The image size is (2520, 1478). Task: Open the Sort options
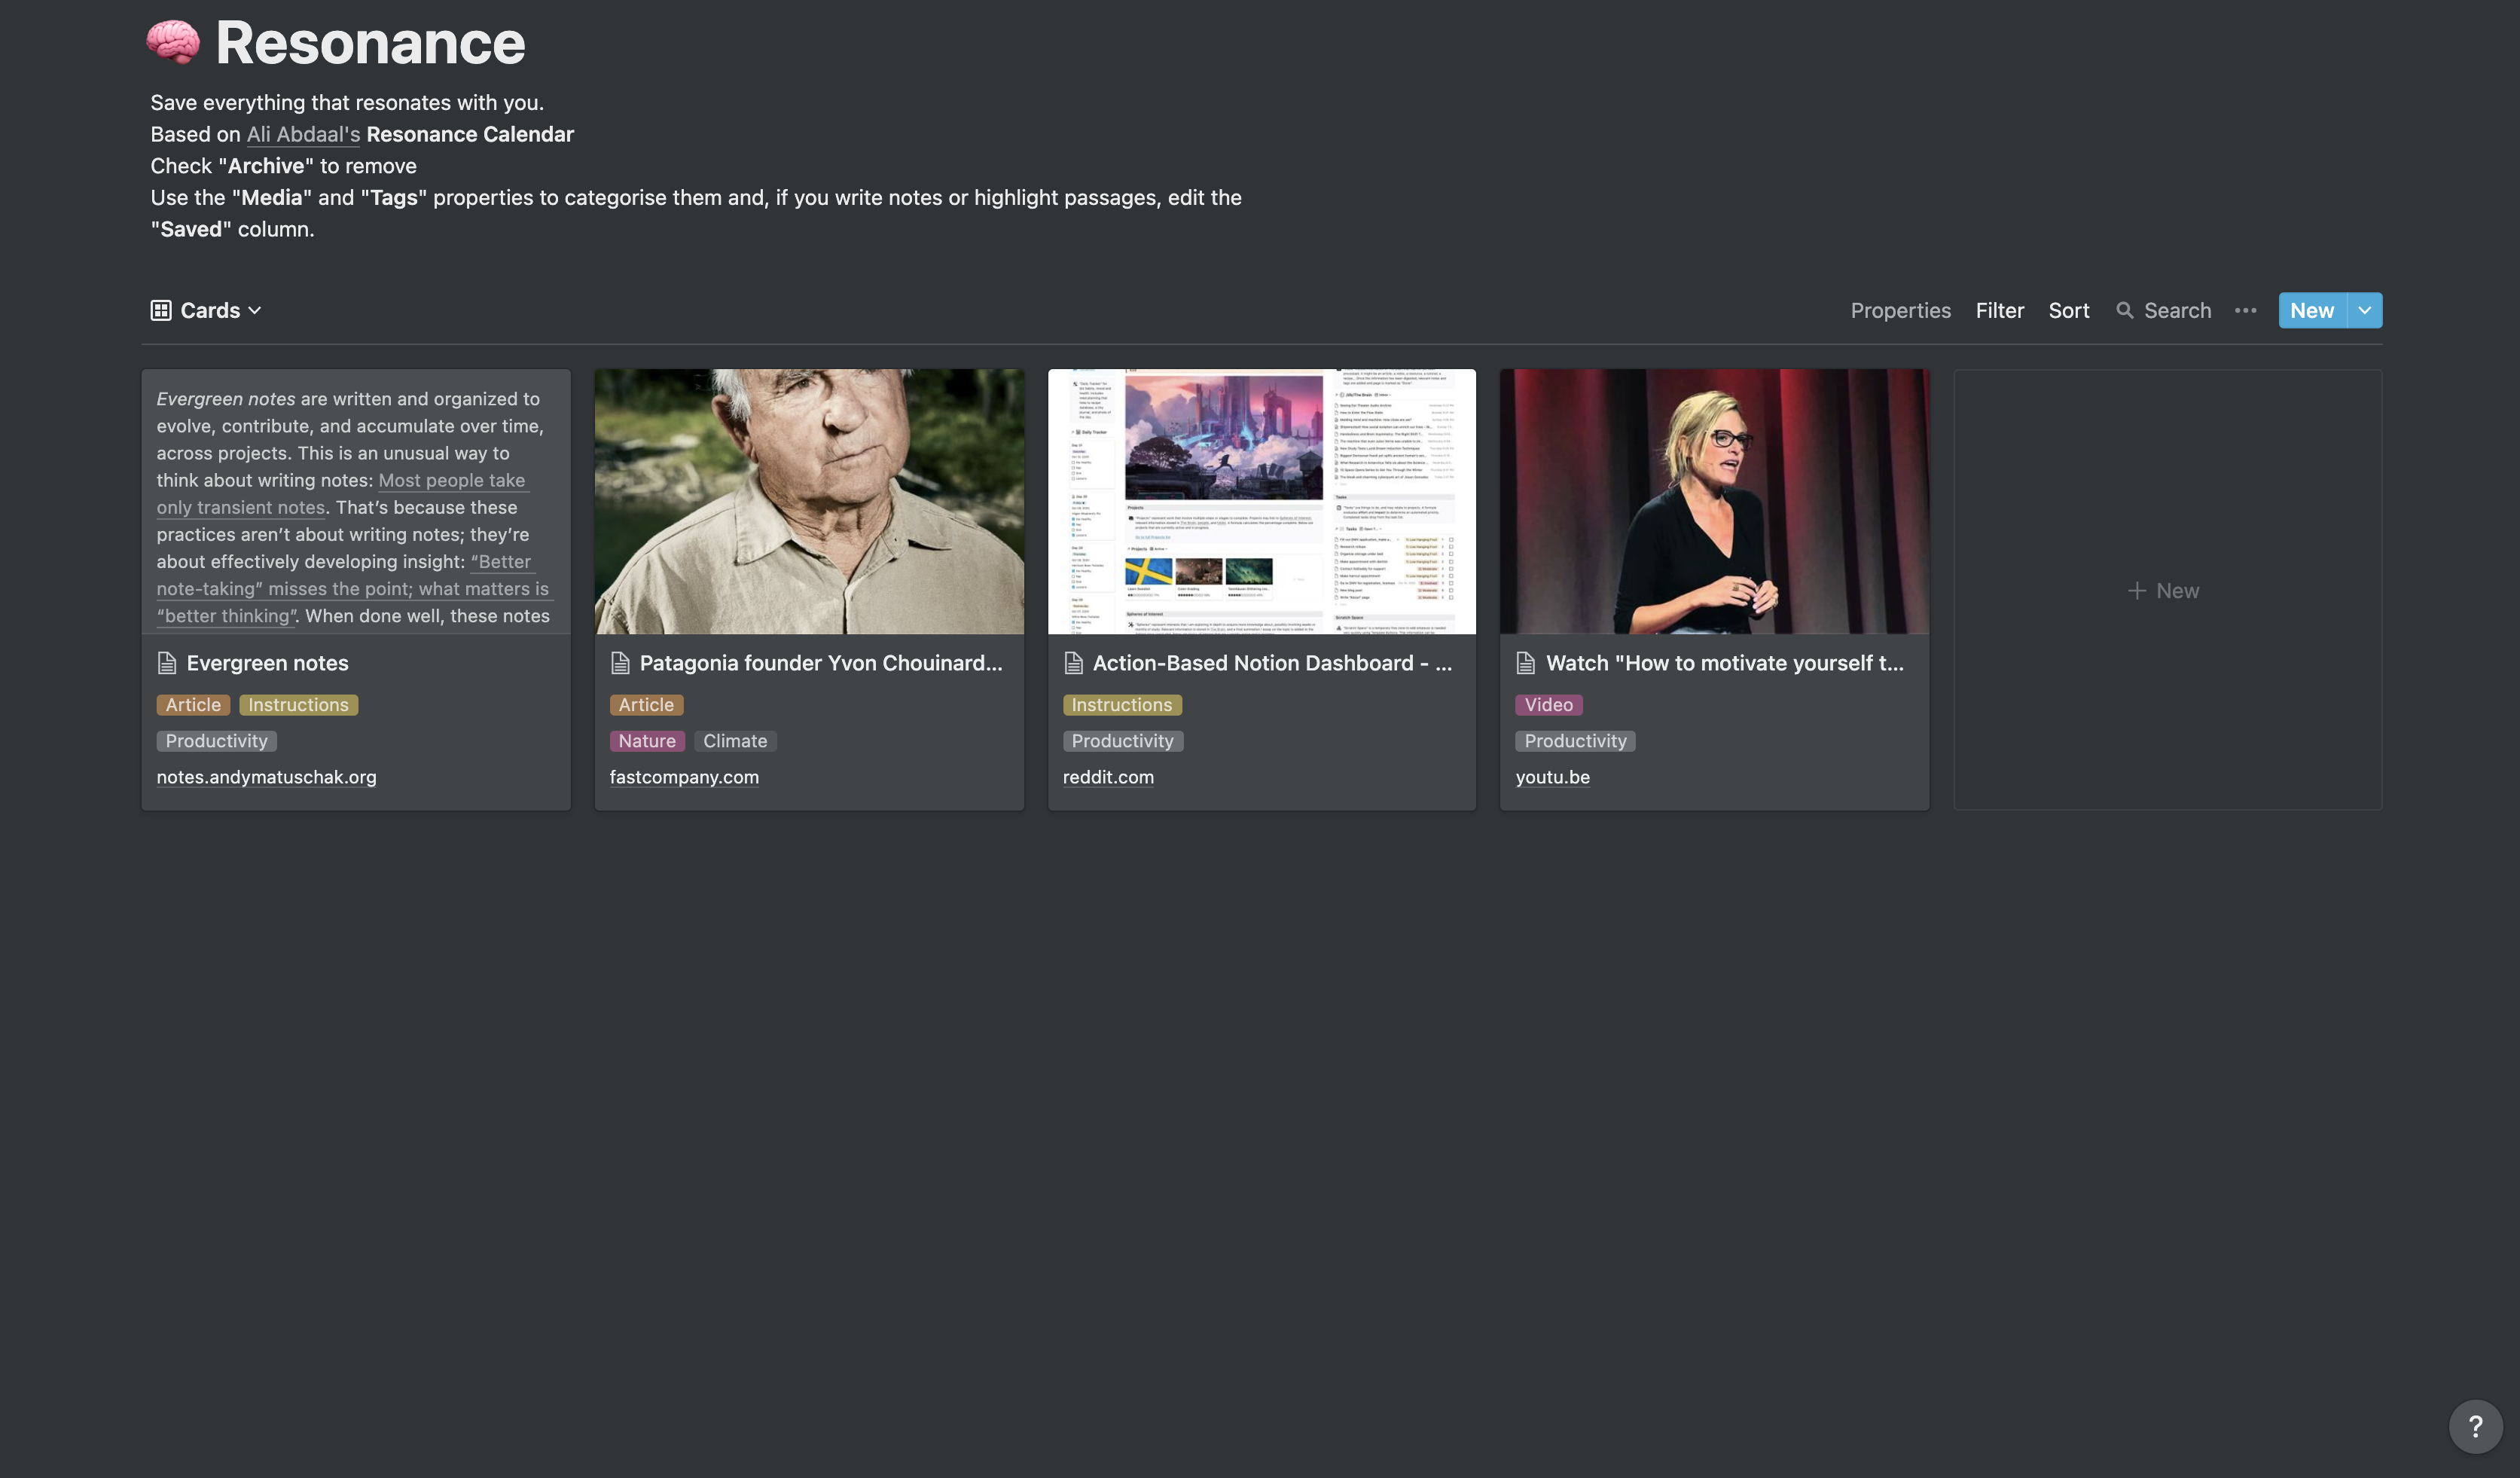point(2068,310)
